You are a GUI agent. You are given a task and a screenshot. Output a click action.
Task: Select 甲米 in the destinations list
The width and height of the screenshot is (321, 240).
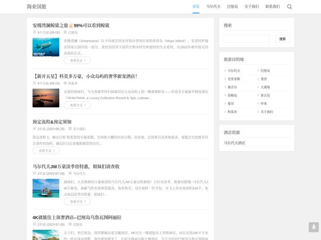(x=263, y=104)
